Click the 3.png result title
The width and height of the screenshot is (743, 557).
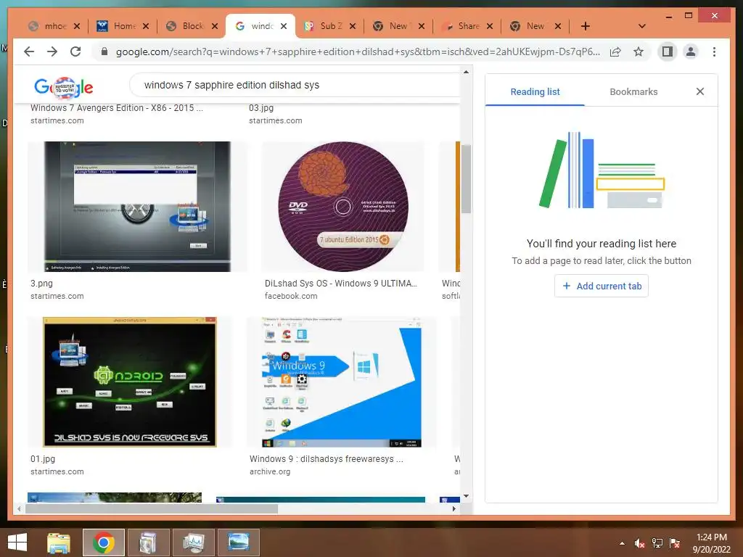click(x=41, y=284)
